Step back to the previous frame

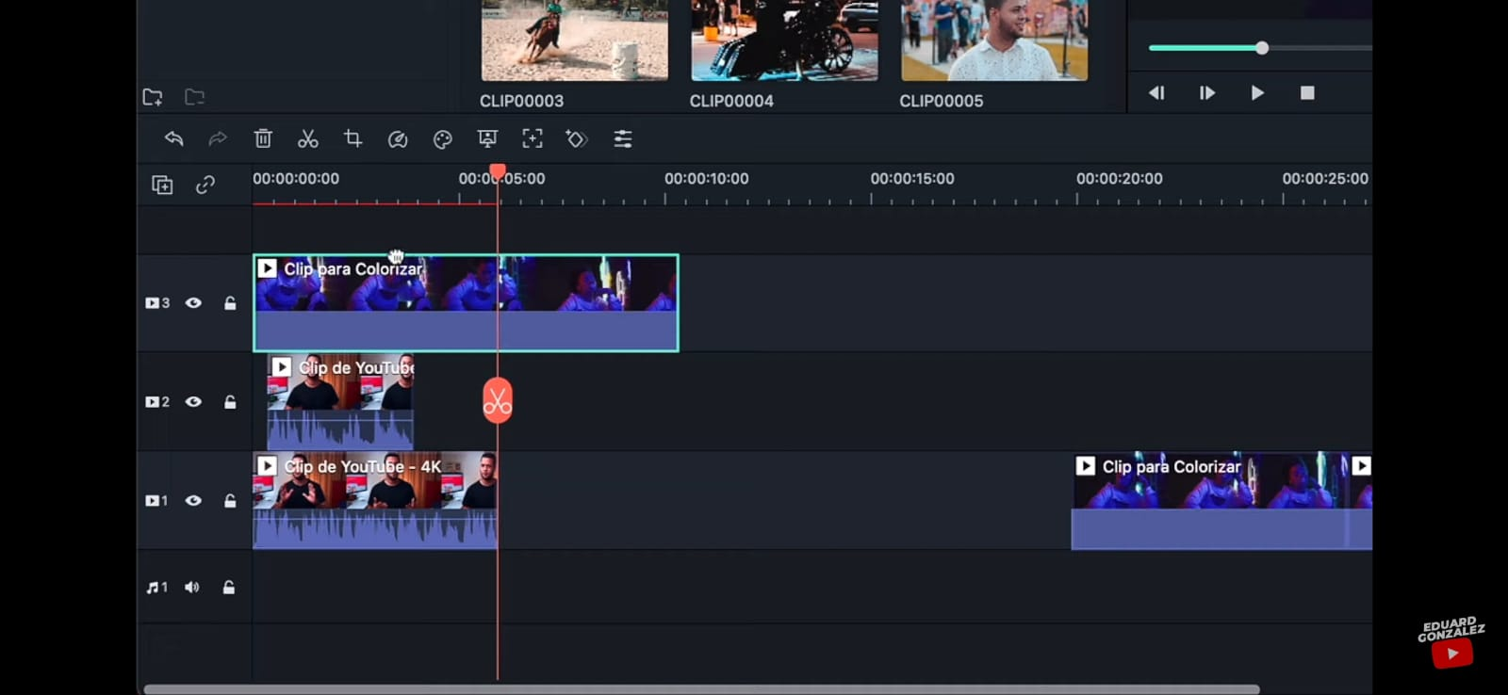point(1156,93)
